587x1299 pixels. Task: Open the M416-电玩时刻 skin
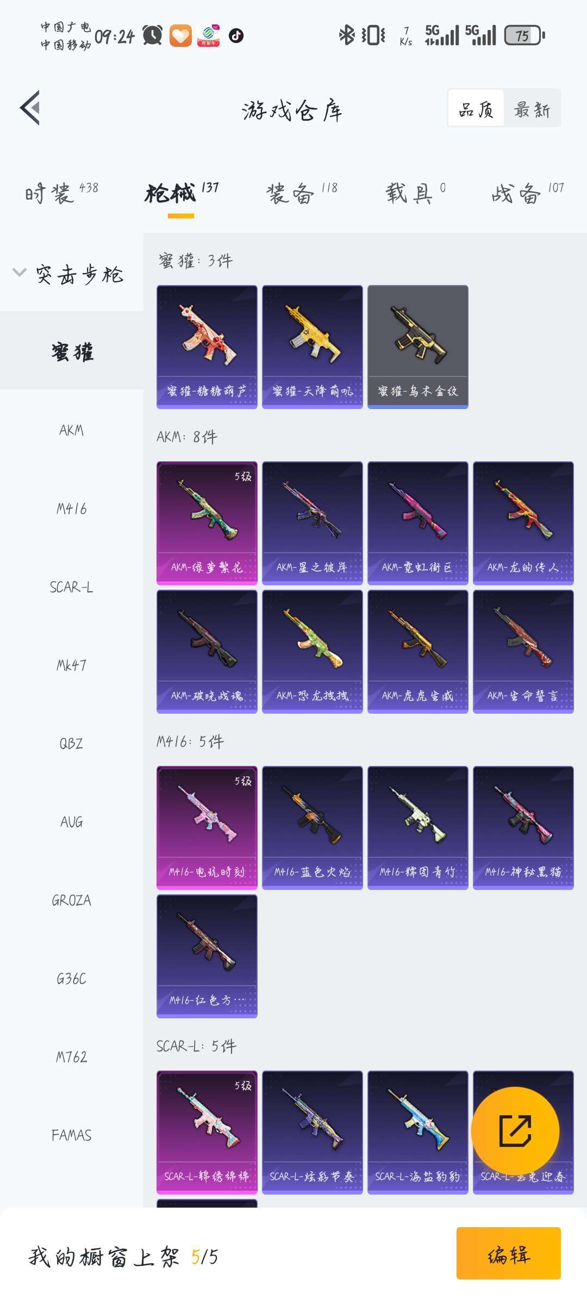point(207,828)
